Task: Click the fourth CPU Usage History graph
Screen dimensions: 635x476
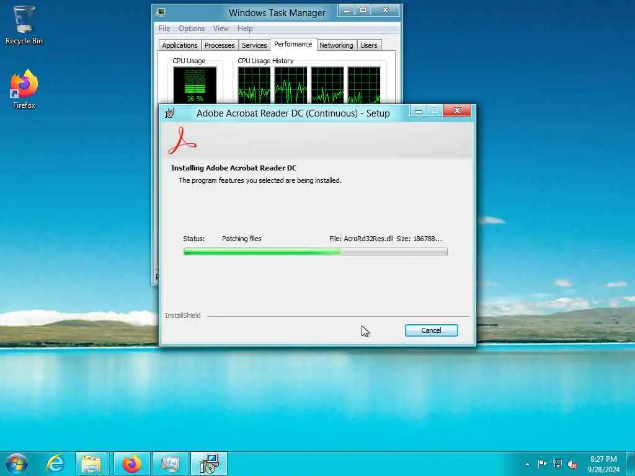Action: [363, 86]
